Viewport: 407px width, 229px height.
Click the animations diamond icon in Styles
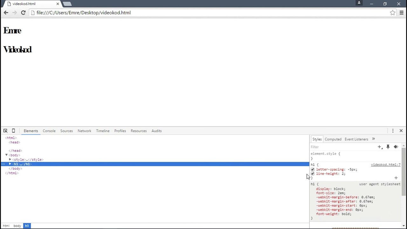396,147
